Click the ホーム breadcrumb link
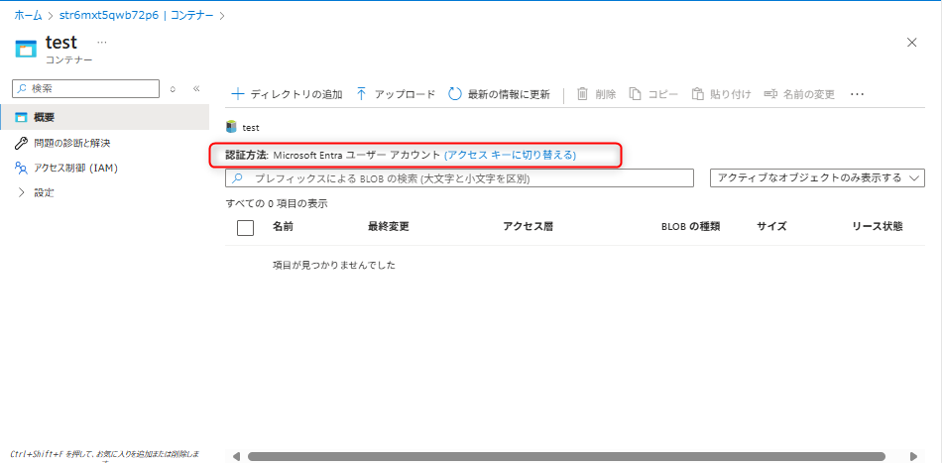This screenshot has height=463, width=942. (x=28, y=16)
